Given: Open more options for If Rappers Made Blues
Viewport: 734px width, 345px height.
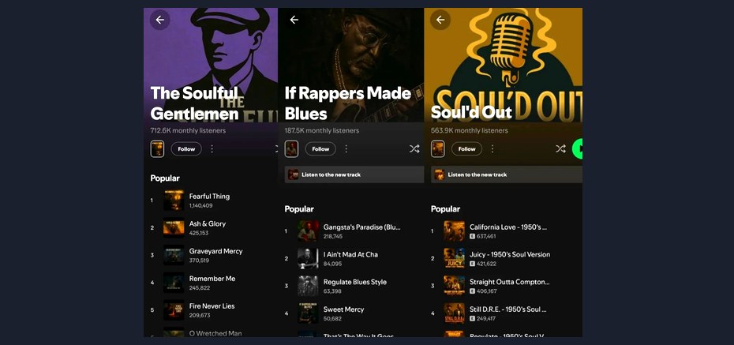Looking at the screenshot, I should [346, 149].
